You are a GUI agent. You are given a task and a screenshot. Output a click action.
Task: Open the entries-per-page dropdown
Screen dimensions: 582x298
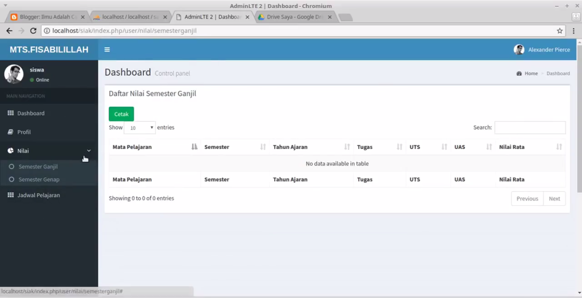coord(139,128)
